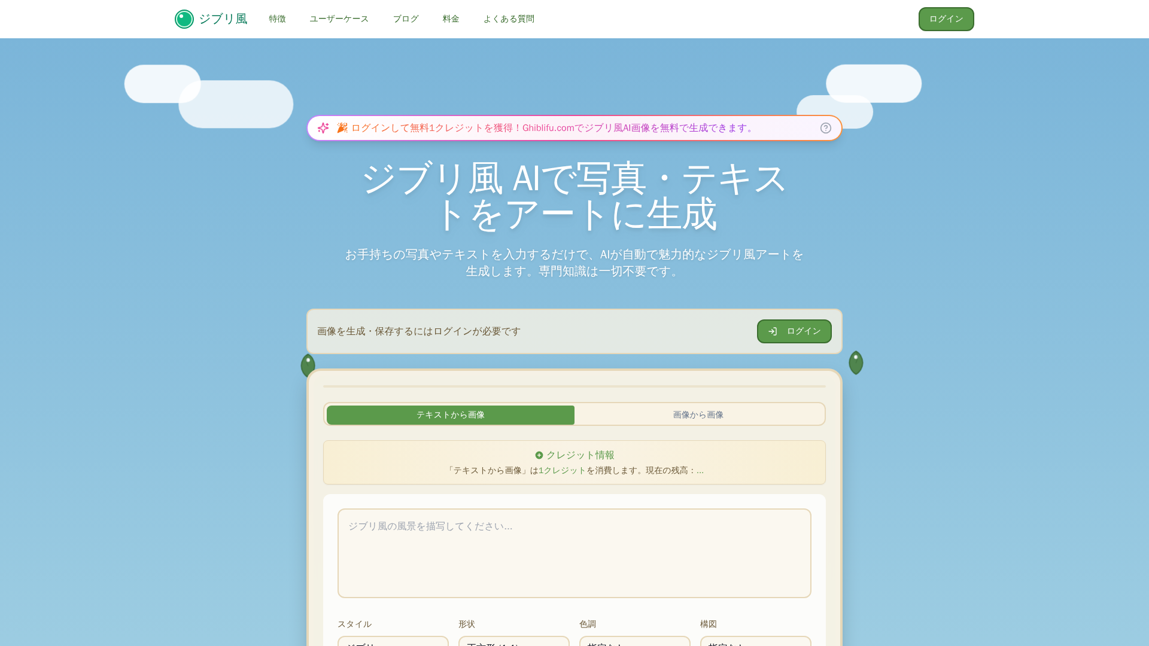Image resolution: width=1149 pixels, height=646 pixels.
Task: Click the ブログ navigation link
Action: click(406, 19)
